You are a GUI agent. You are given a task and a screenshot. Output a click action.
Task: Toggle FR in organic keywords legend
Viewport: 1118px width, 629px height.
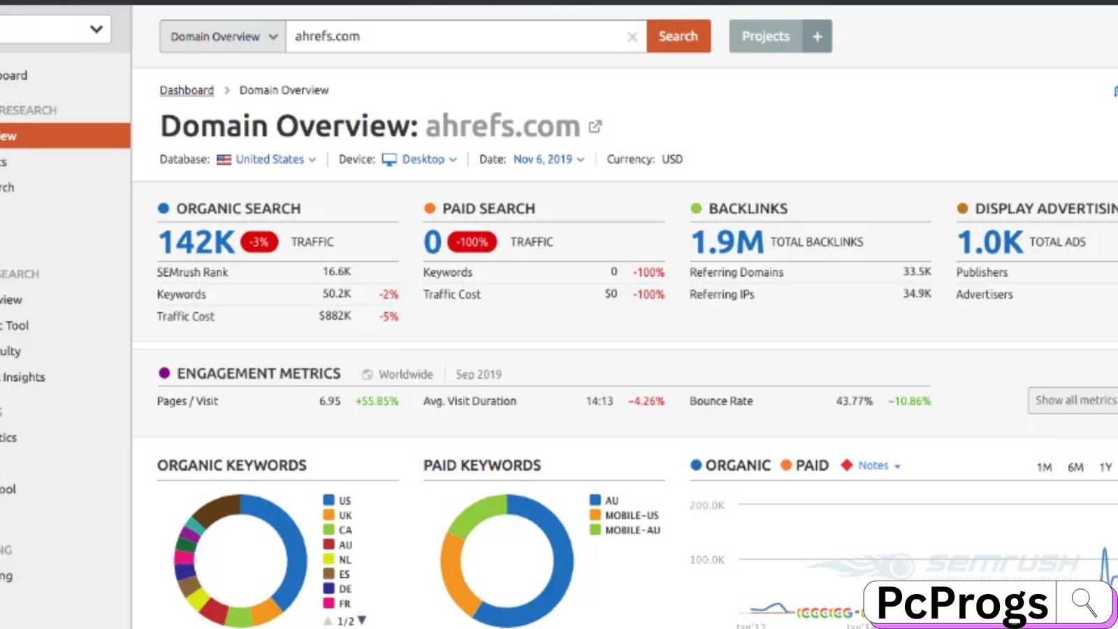click(x=337, y=603)
